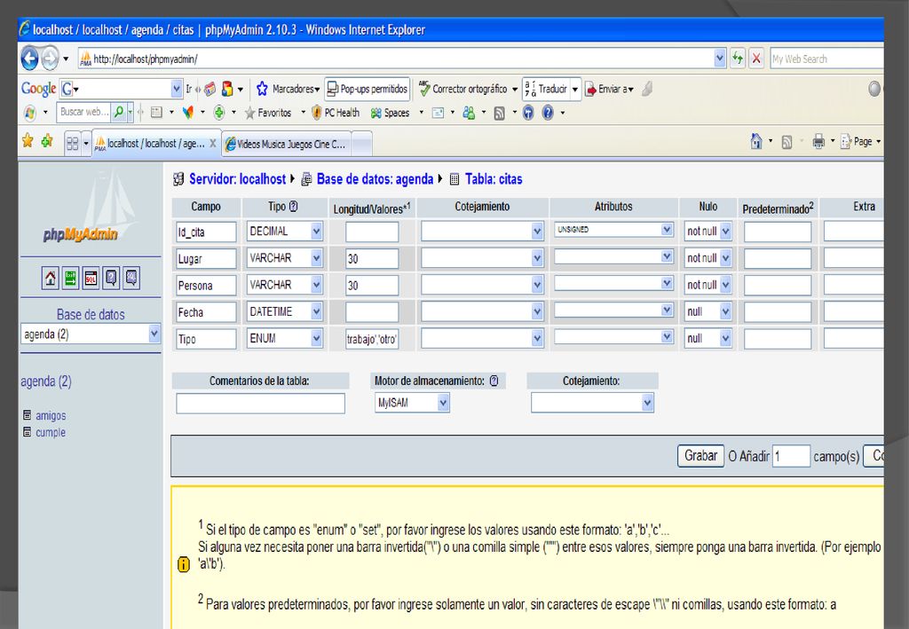
Task: Click Pop-ups permitidos toolbar button
Action: (368, 90)
